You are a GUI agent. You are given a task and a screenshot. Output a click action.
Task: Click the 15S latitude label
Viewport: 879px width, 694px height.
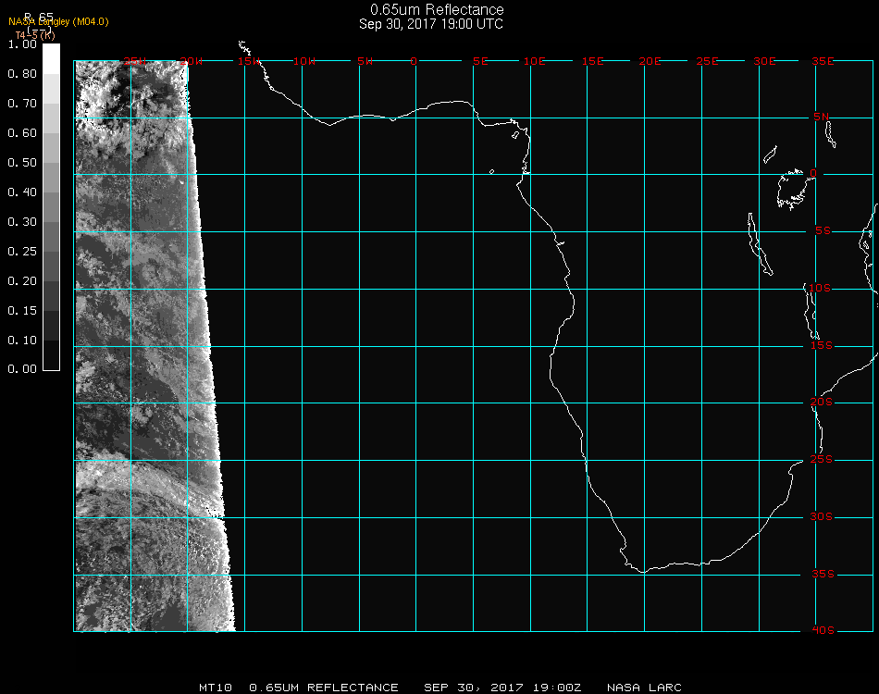822,345
